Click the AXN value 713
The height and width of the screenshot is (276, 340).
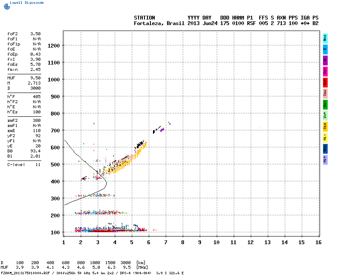281,23
